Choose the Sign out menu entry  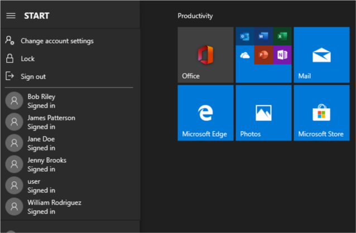point(70,76)
